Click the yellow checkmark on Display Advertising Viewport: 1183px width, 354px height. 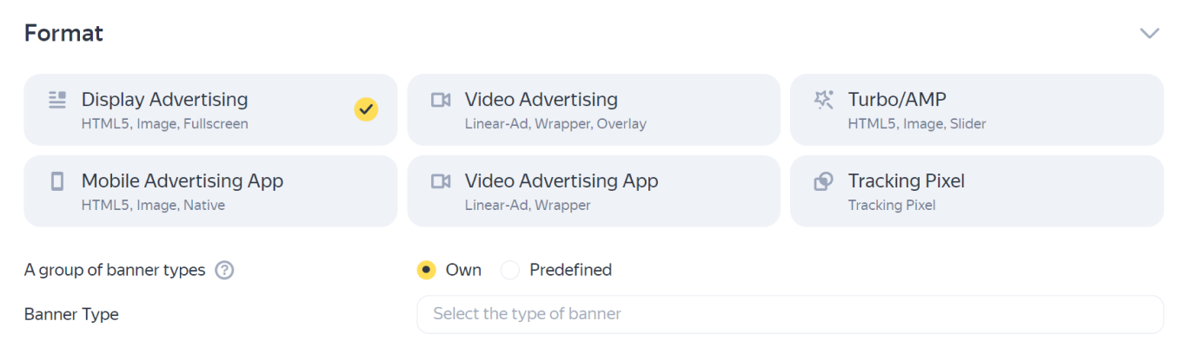click(366, 109)
